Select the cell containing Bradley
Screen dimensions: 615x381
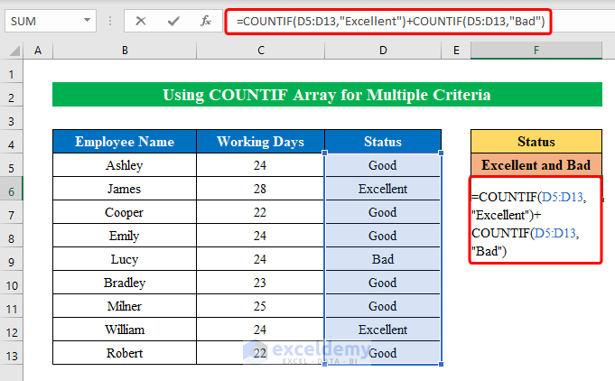pyautogui.click(x=125, y=283)
